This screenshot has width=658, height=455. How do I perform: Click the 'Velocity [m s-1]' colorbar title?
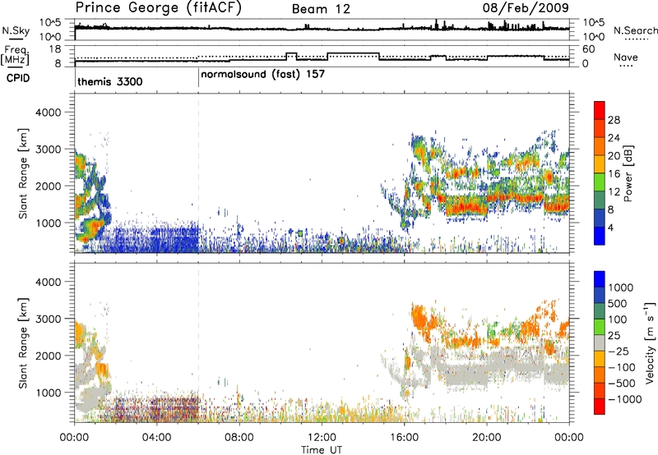pos(650,342)
